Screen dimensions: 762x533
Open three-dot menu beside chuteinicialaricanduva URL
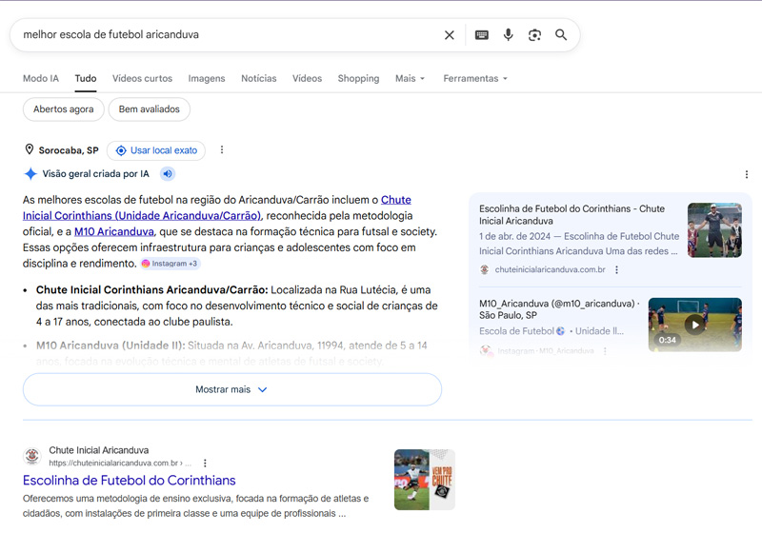point(205,464)
